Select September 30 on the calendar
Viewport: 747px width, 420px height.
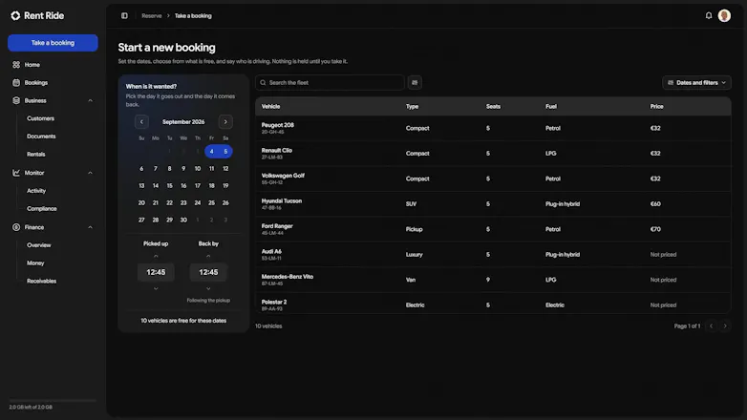(x=183, y=220)
